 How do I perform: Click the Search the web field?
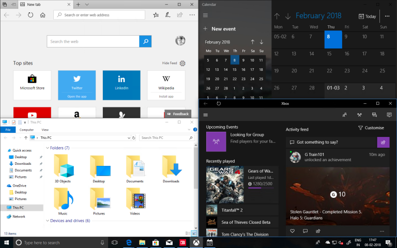93,41
